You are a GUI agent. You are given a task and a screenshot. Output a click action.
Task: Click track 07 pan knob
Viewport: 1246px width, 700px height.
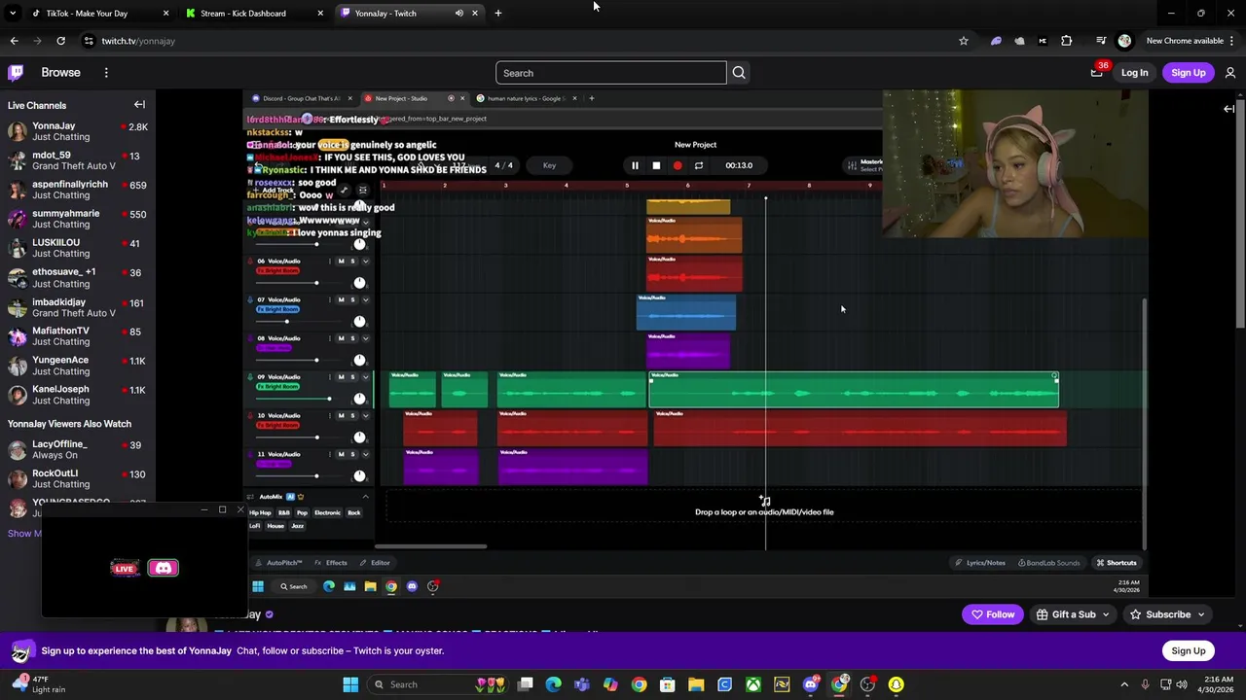point(359,321)
